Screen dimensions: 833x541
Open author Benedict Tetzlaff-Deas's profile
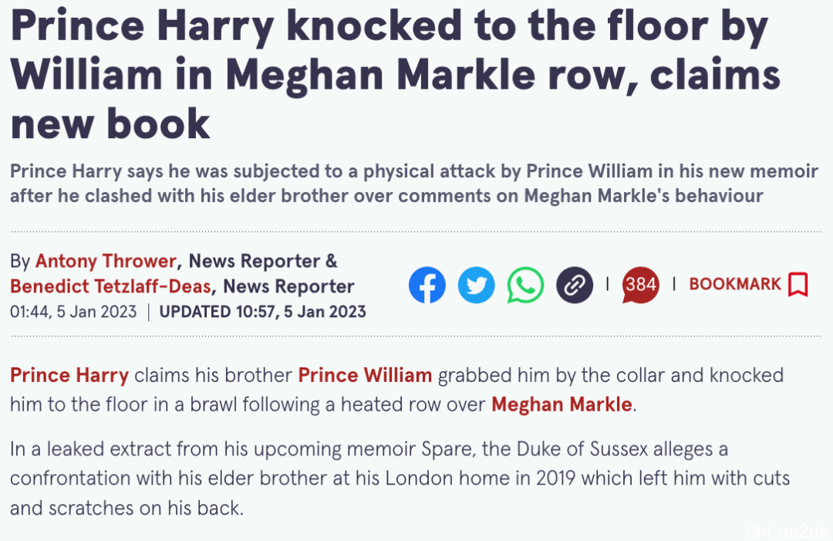pyautogui.click(x=110, y=286)
